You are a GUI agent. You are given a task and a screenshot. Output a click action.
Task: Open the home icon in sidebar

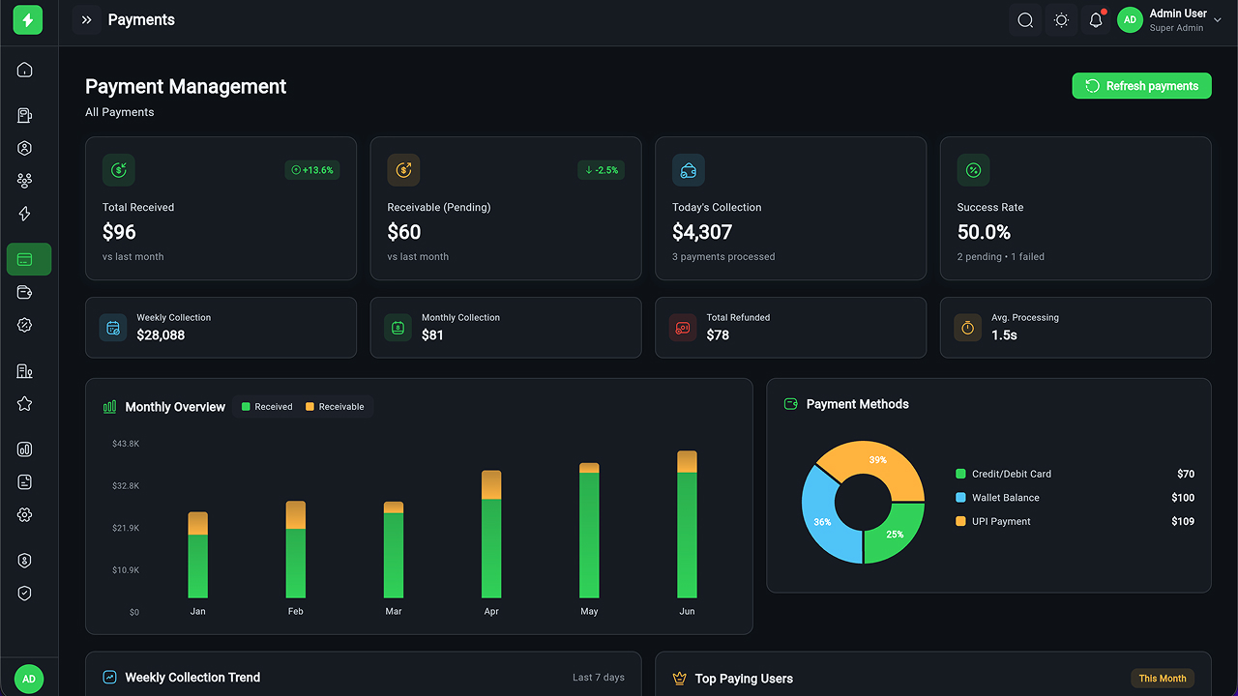[25, 70]
